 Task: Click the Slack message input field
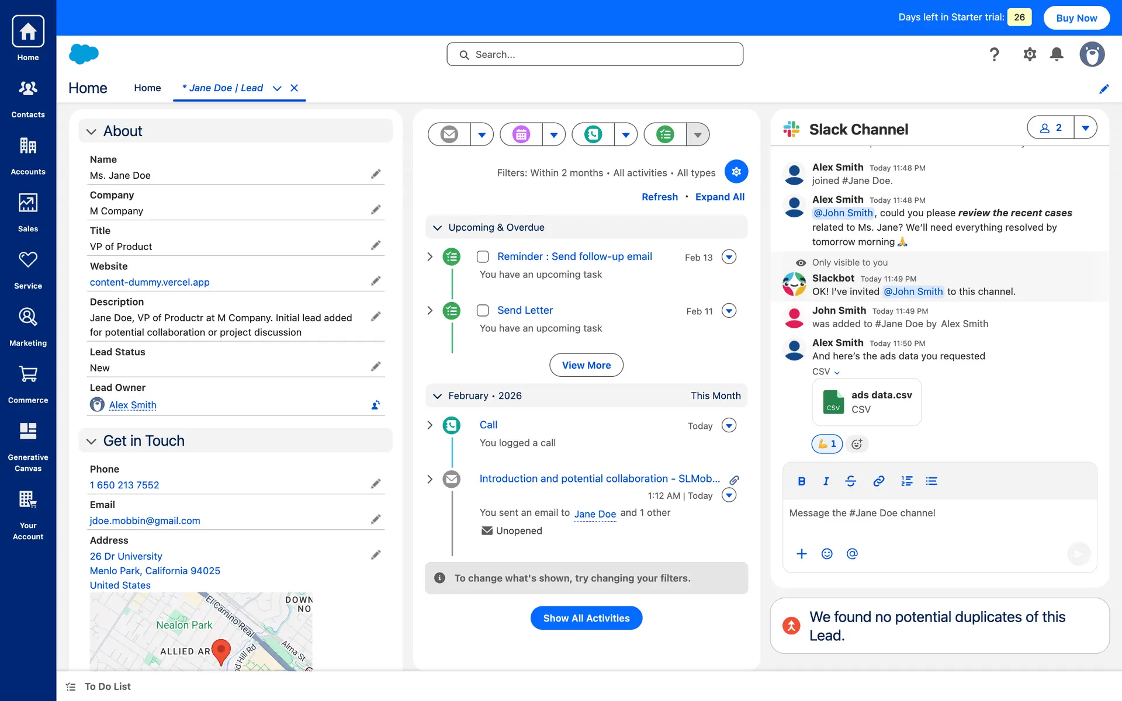935,513
